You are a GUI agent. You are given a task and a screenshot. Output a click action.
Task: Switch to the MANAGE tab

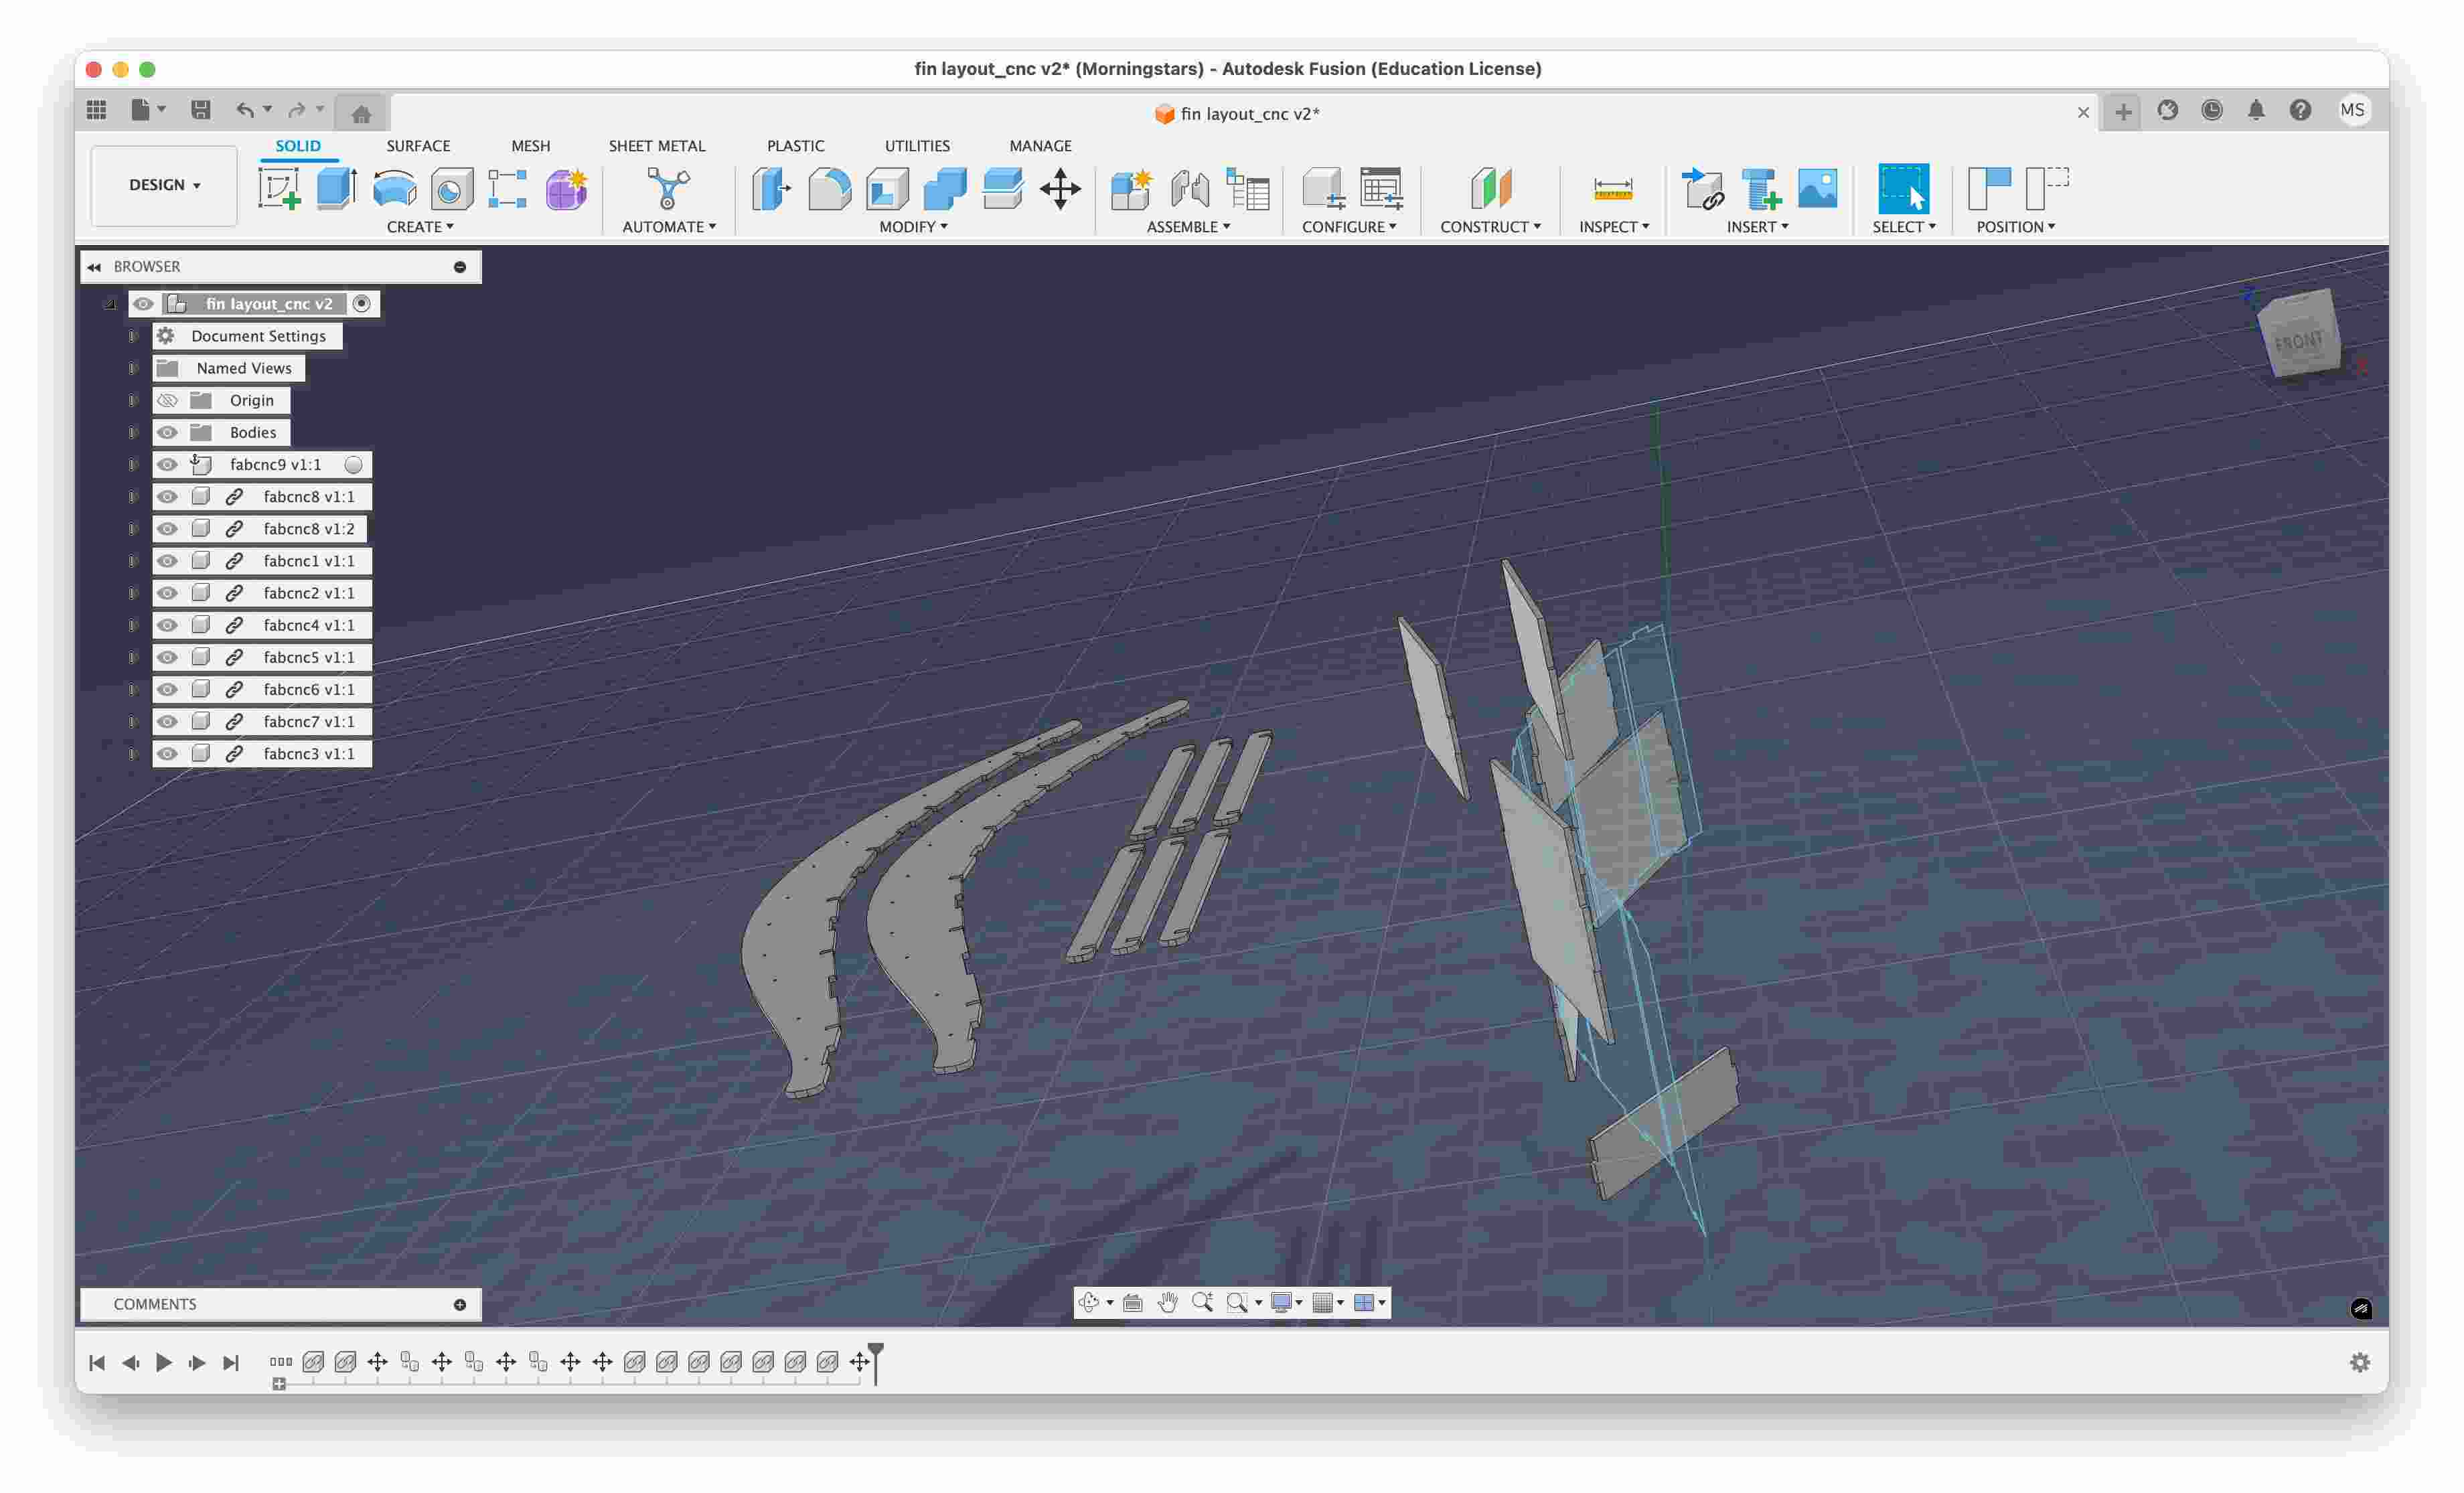point(1040,146)
